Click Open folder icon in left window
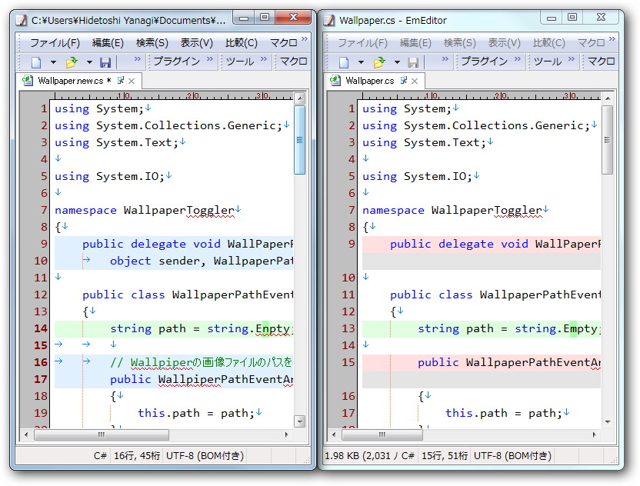 pyautogui.click(x=72, y=62)
